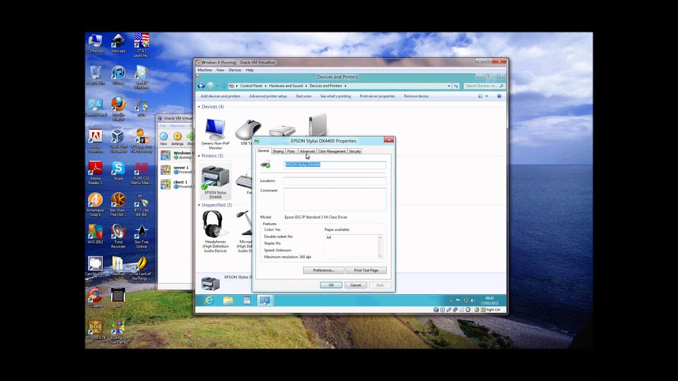Open the View menu in the VirtualBox window
Viewport: 678px width, 381px height.
pyautogui.click(x=220, y=70)
